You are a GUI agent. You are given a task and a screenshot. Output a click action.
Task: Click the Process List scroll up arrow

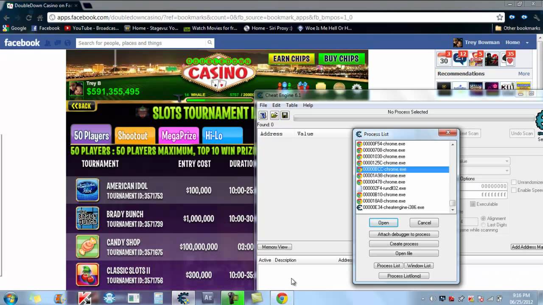click(x=453, y=144)
